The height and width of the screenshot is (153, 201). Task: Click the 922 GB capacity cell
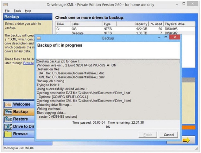(141, 29)
